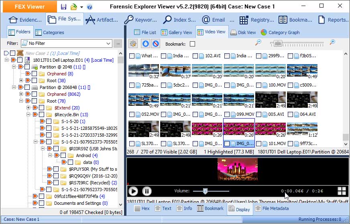This screenshot has width=350, height=224.
Task: Click the zoom out magnifier icon
Action: [x=258, y=42]
